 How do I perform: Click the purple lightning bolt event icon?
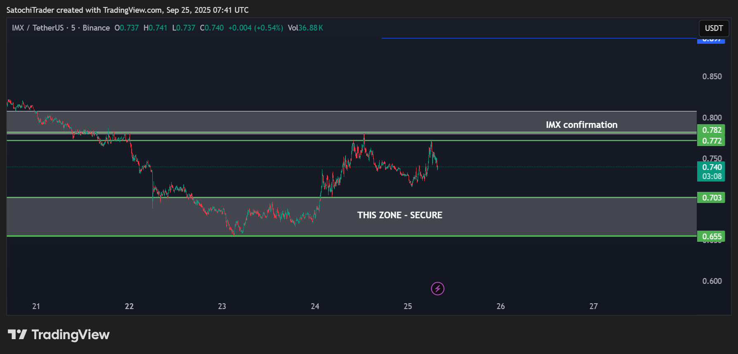(x=438, y=288)
